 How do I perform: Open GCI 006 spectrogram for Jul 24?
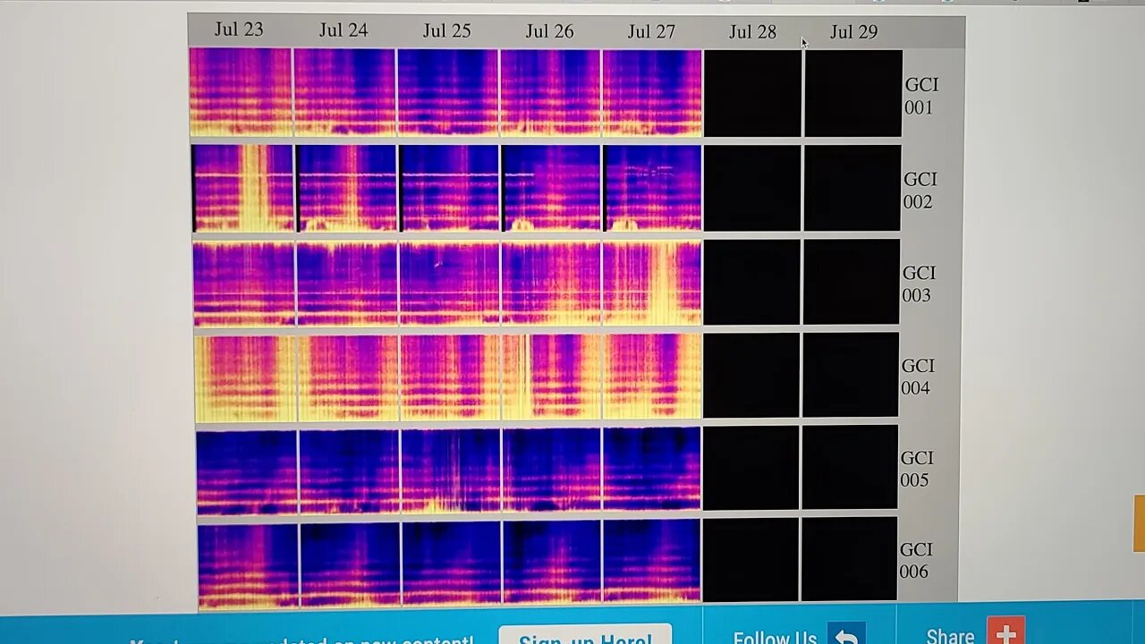351,565
